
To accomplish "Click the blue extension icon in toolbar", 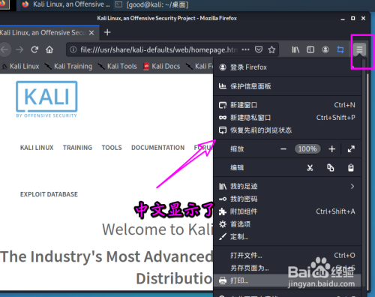I will pyautogui.click(x=340, y=49).
